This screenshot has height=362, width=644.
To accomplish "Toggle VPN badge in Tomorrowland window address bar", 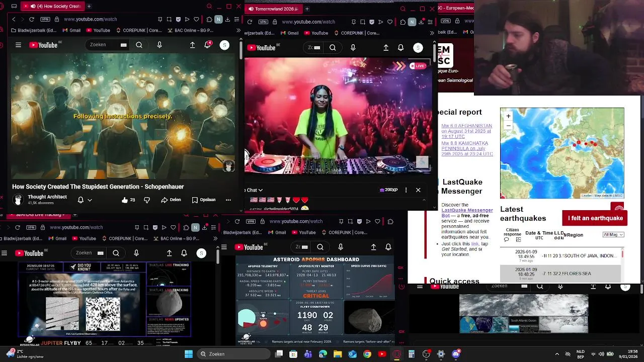I will (263, 22).
